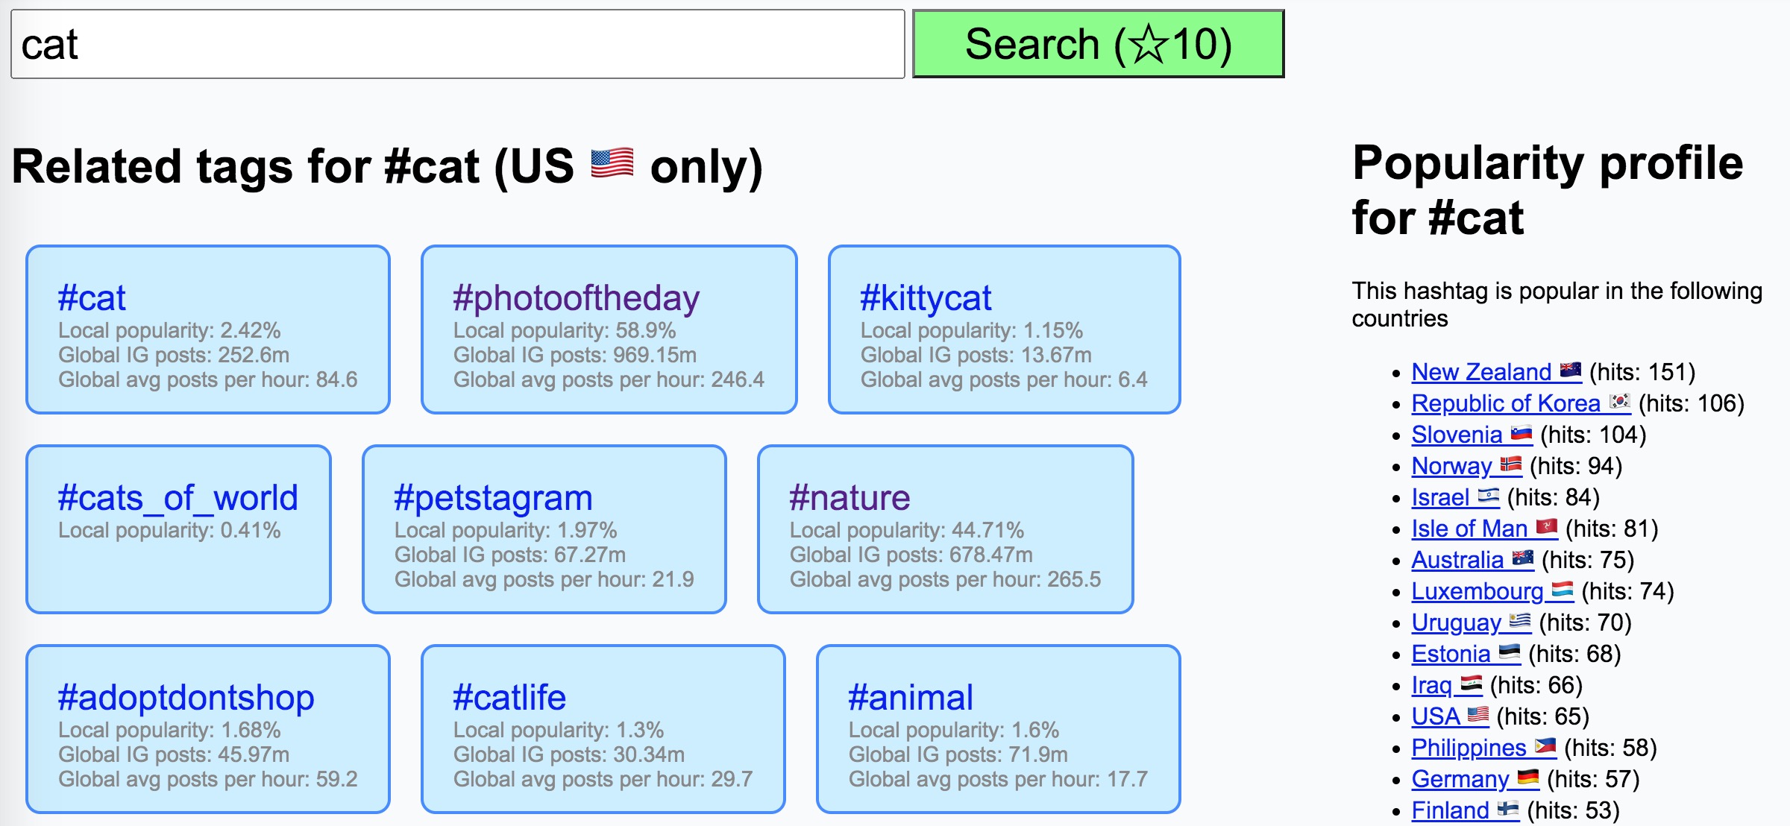Image resolution: width=1790 pixels, height=826 pixels.
Task: Open the #nature hashtag link
Action: pos(850,498)
